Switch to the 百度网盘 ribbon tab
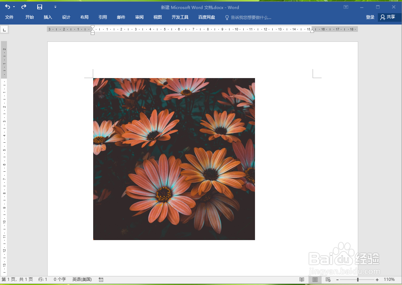Image resolution: width=402 pixels, height=285 pixels. pos(207,17)
